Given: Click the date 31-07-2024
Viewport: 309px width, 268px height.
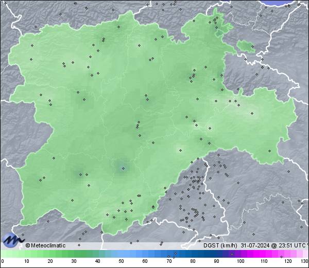Looking at the screenshot, I should 255,245.
